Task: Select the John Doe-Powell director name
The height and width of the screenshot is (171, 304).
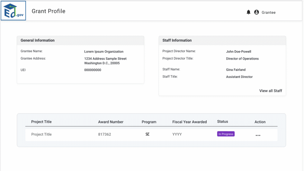Action: pos(241,52)
